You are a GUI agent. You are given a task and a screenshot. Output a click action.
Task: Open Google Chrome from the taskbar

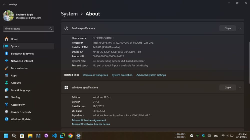point(70,136)
